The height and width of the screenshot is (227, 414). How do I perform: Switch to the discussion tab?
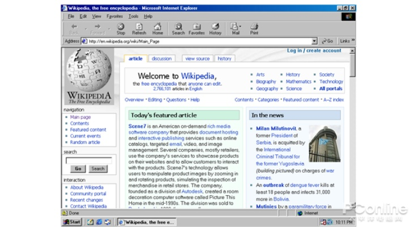point(161,58)
